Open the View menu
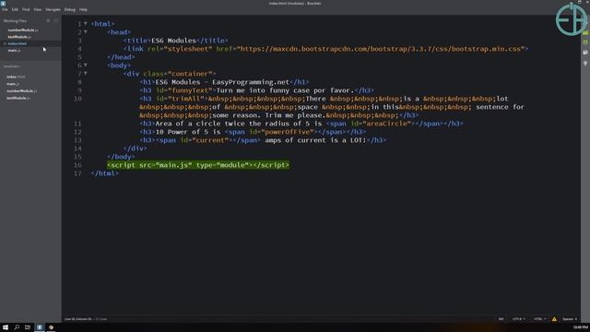 [37, 9]
